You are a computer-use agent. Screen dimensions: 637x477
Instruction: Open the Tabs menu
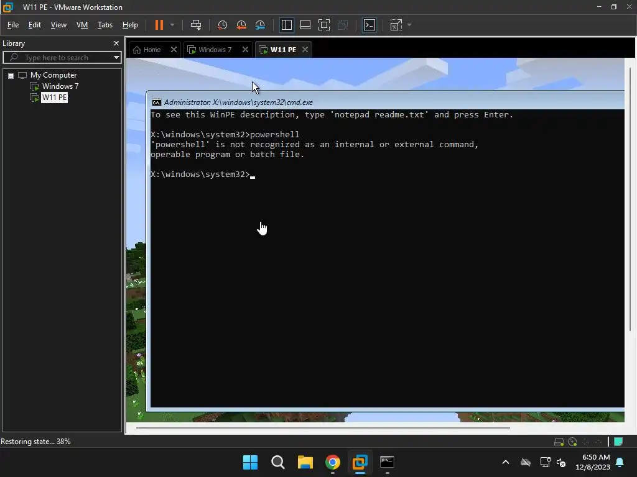(x=105, y=25)
